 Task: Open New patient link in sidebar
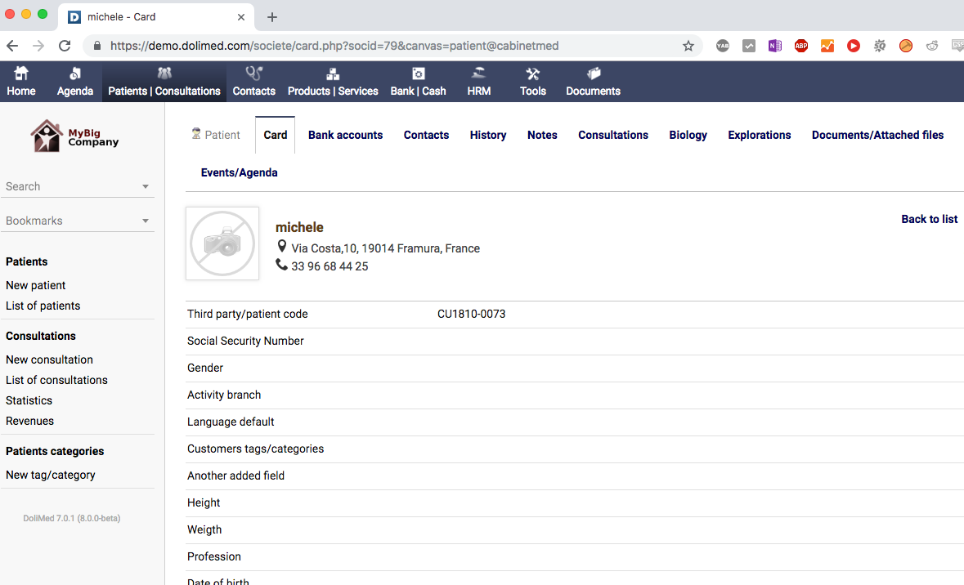(x=36, y=285)
